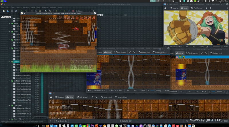
Task: Collapse the Sprites folder in Projects tree
Action: coord(9,62)
